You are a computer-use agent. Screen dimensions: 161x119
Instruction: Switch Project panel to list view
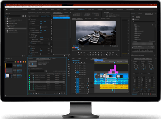tap(31, 93)
